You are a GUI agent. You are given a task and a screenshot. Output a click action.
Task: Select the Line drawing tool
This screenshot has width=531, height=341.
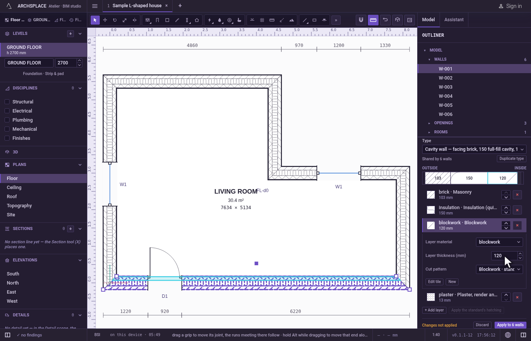pyautogui.click(x=305, y=20)
